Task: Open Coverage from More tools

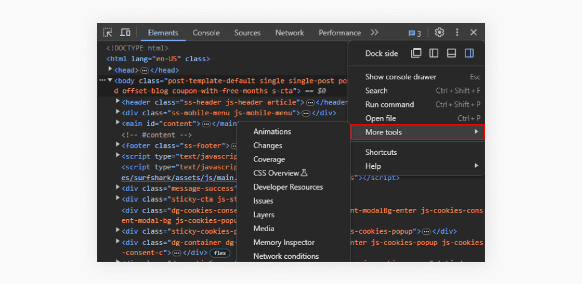Action: [x=293, y=160]
